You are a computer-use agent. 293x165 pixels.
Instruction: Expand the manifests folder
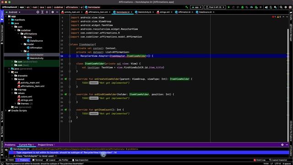(9, 20)
